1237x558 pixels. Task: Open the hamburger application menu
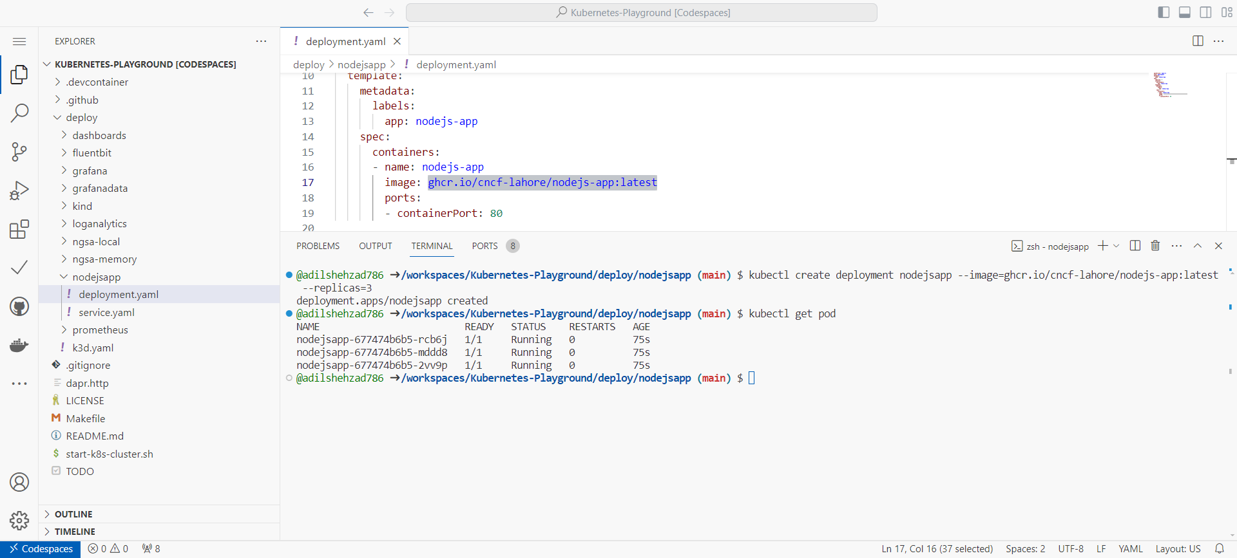(x=19, y=41)
